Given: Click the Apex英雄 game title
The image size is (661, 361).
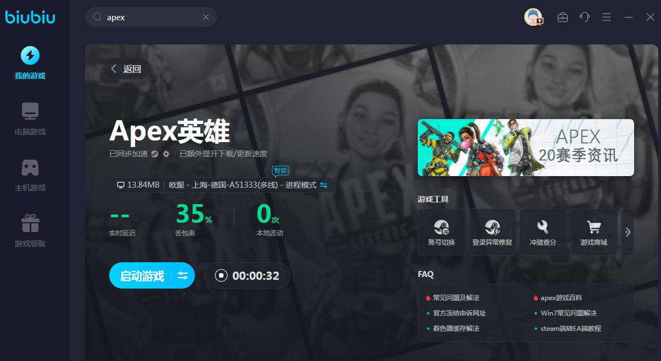Looking at the screenshot, I should [169, 131].
